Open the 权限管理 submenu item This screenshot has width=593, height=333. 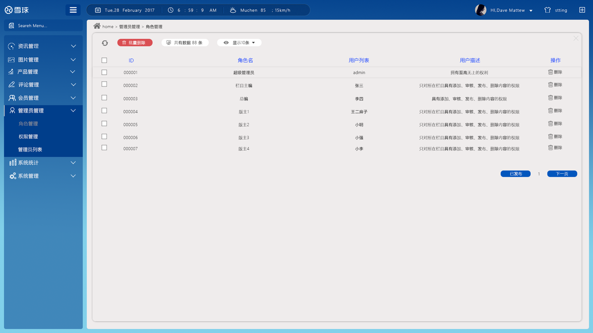(28, 137)
